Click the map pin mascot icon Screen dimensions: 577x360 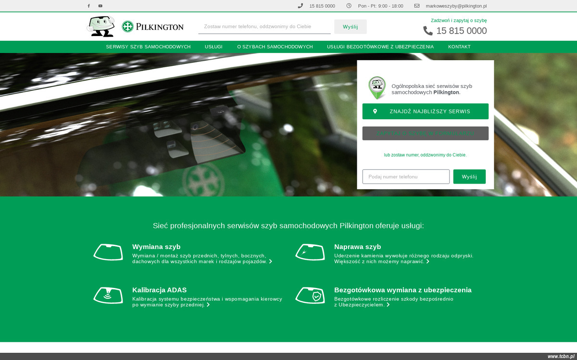[377, 88]
